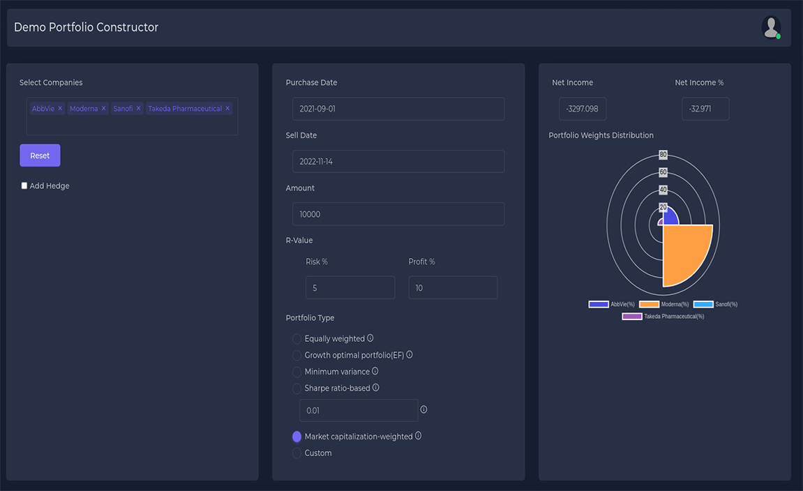Remove Moderna from selected companies
Viewport: 803px width, 491px height.
coord(103,109)
